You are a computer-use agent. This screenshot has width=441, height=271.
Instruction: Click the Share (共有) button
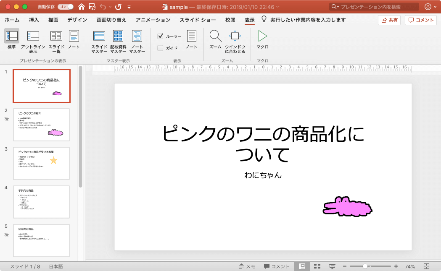pos(389,20)
